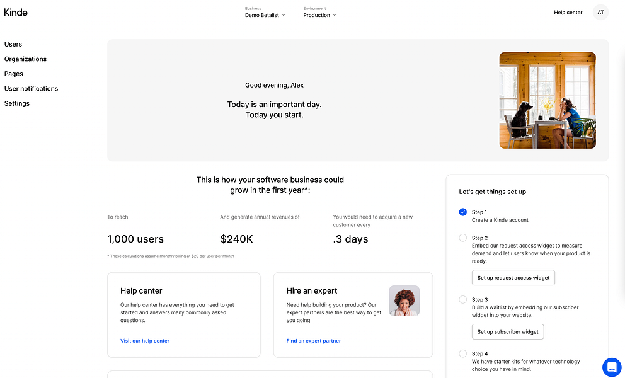The width and height of the screenshot is (625, 378).
Task: Open the Business Demo Betalist dropdown
Action: coord(265,13)
